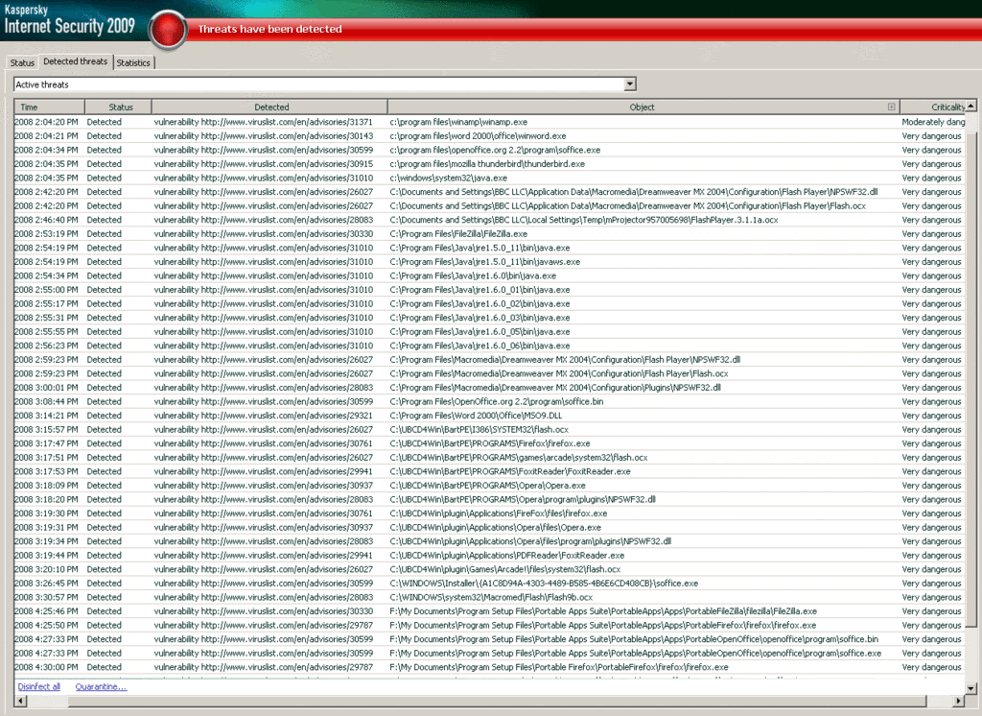Select the BartPE FoxitReader.exe entry
This screenshot has height=716, width=982.
[x=510, y=471]
